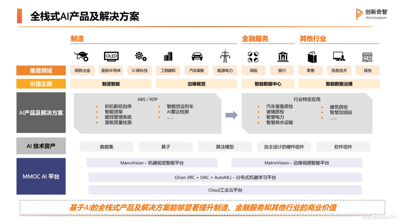Viewport: 399px width, 223px height.
Task: Click the 智慧铁水运输 bullet
Action: pos(280,122)
